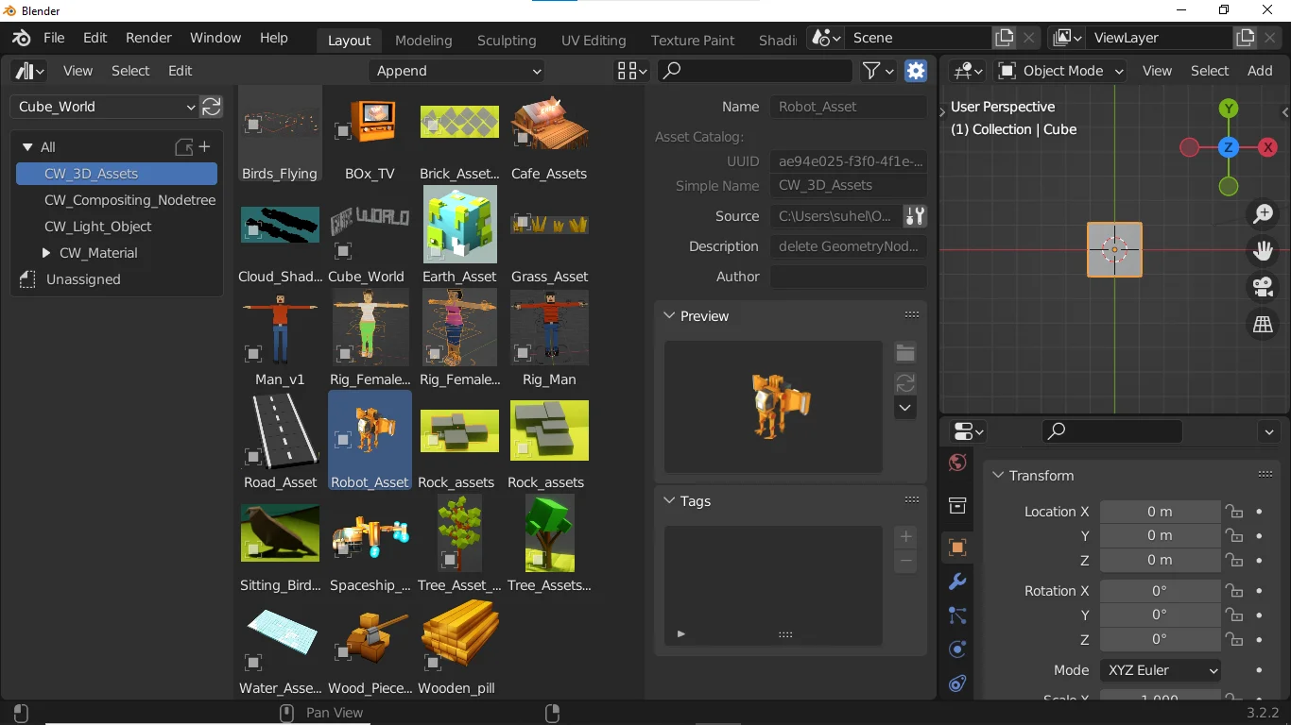Viewport: 1291px width, 725px height.
Task: Select the Modifier Properties wrench icon
Action: tap(956, 582)
